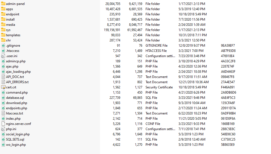Select the sys folder icon
Viewport: 271px width, 154px height.
[x=3, y=30]
